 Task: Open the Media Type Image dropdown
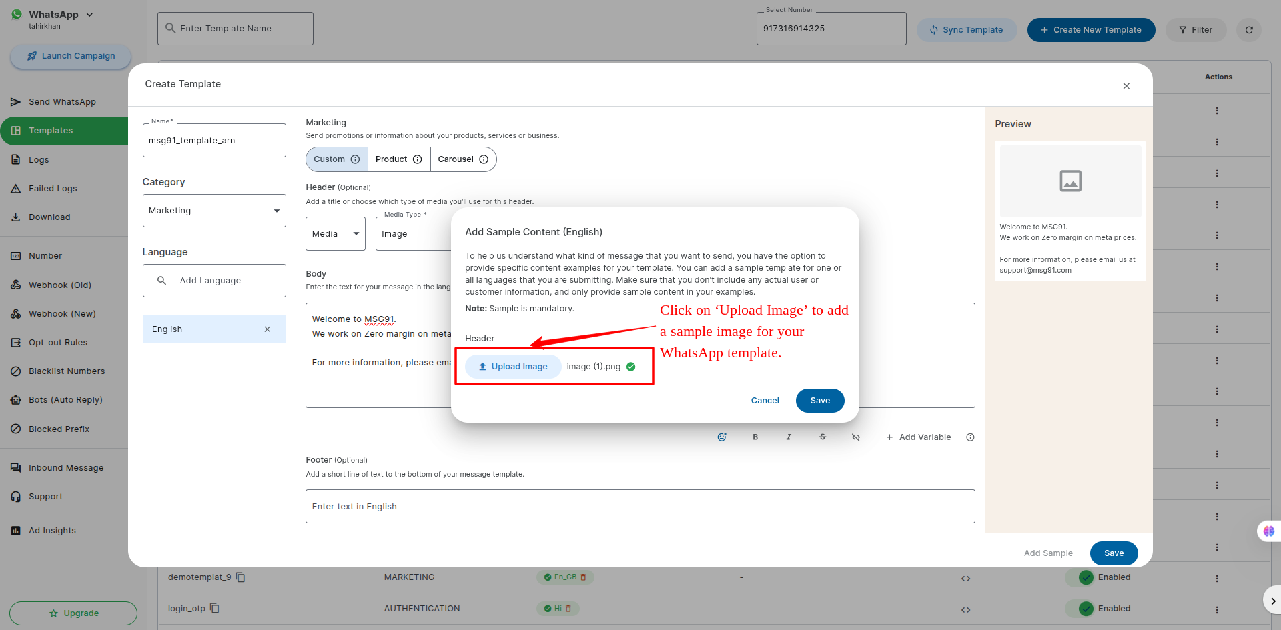point(414,234)
